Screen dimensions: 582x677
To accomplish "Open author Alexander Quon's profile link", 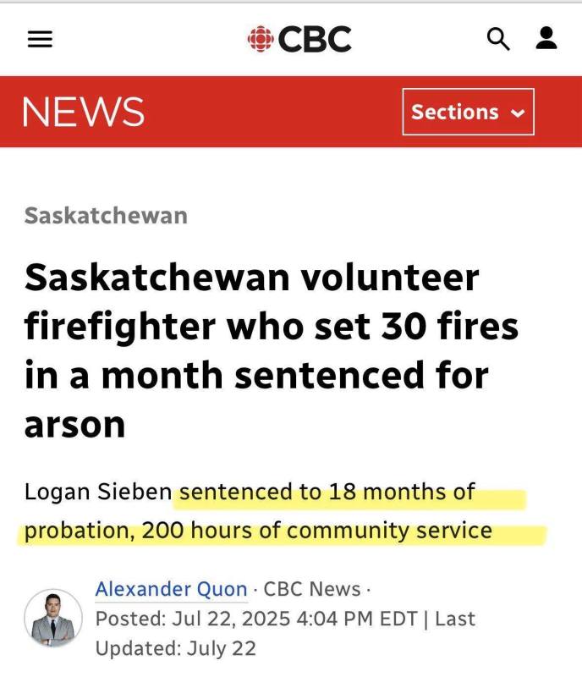I will (171, 589).
